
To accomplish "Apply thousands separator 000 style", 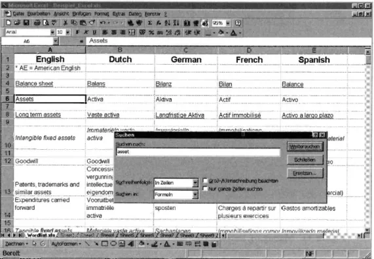I will pos(160,33).
